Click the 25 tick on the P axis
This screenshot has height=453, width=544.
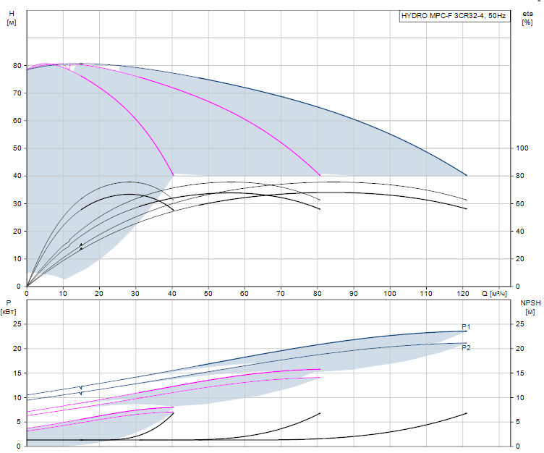(x=17, y=323)
